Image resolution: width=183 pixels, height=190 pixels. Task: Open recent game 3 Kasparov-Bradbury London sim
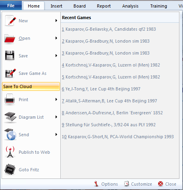click(x=106, y=53)
